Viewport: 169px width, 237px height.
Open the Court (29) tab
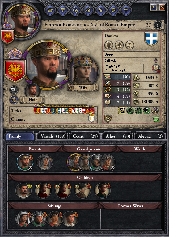[85, 136]
